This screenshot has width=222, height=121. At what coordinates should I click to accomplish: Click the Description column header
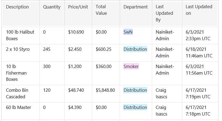[x=17, y=7]
